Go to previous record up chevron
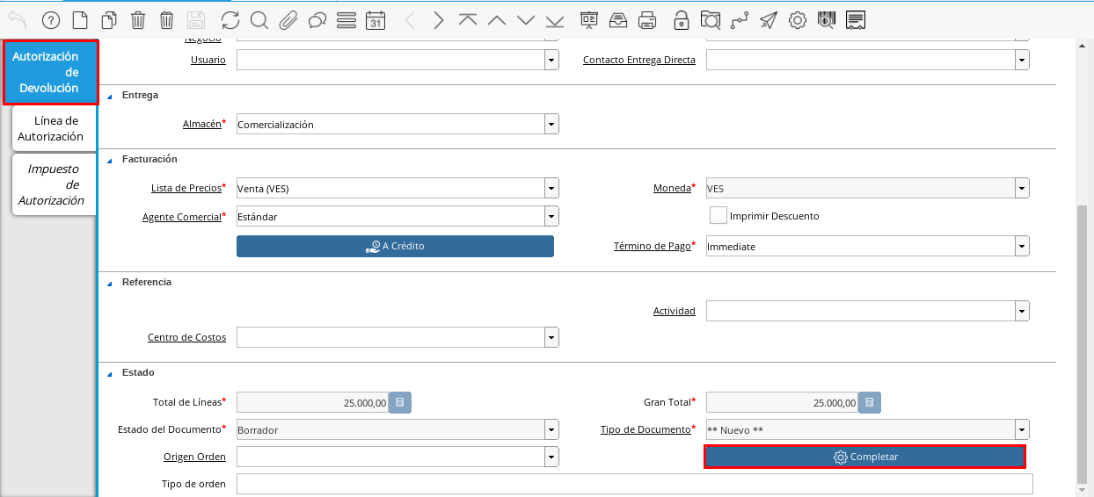The image size is (1094, 497). [x=497, y=19]
